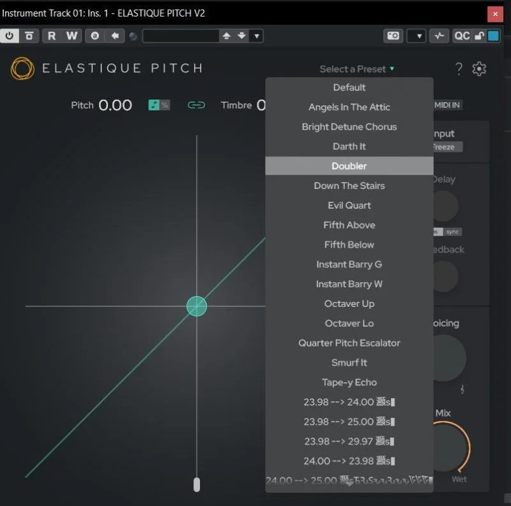Select the Bright Detune Chorus preset

349,127
